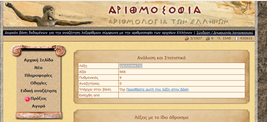Click the red badge beside Πράξεις
This screenshot has width=267, height=122.
(27, 99)
